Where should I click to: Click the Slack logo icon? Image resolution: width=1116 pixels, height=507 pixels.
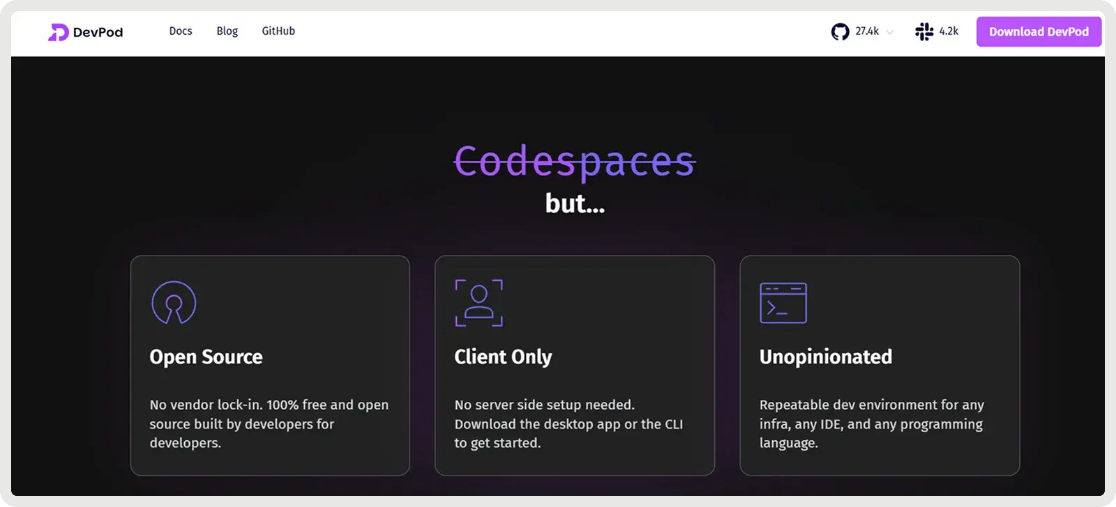click(x=924, y=31)
